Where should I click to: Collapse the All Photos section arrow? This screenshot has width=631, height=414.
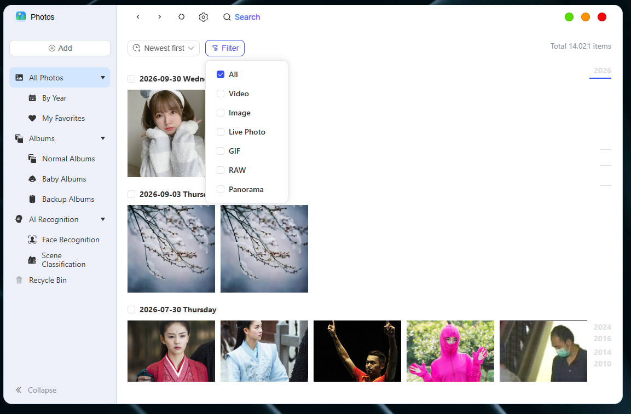tap(103, 78)
